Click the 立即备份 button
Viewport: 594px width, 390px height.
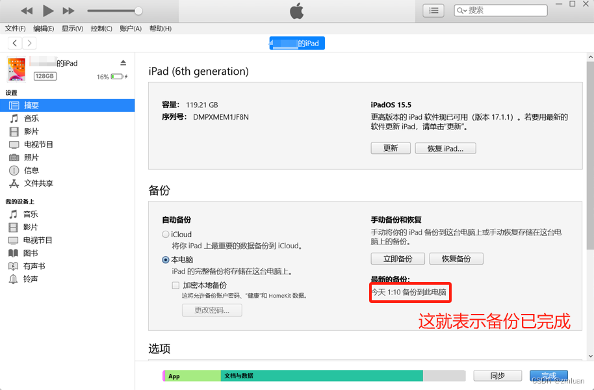(x=398, y=259)
